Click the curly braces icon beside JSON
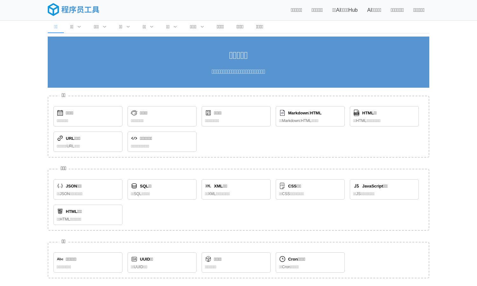Viewport: 477px width, 286px height. tap(60, 186)
